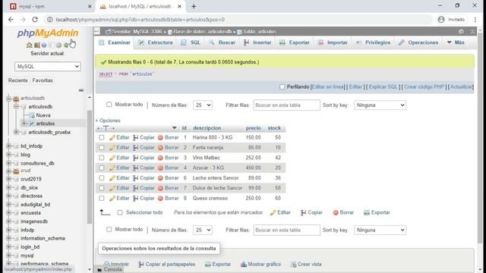This screenshot has width=486, height=273.
Task: Open the documentation help icon in the sidebar
Action: click(44, 45)
